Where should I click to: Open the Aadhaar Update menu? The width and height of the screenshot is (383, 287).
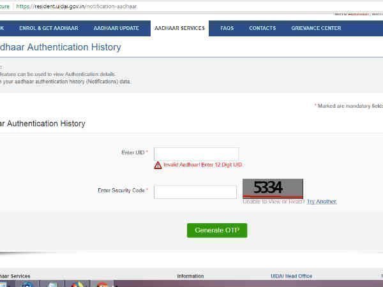point(115,28)
